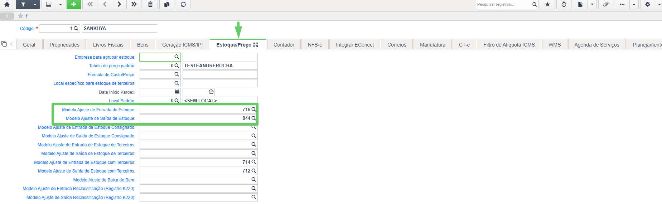The width and height of the screenshot is (662, 204).
Task: Expand the filter dropdown arrow
Action: pyautogui.click(x=35, y=4)
